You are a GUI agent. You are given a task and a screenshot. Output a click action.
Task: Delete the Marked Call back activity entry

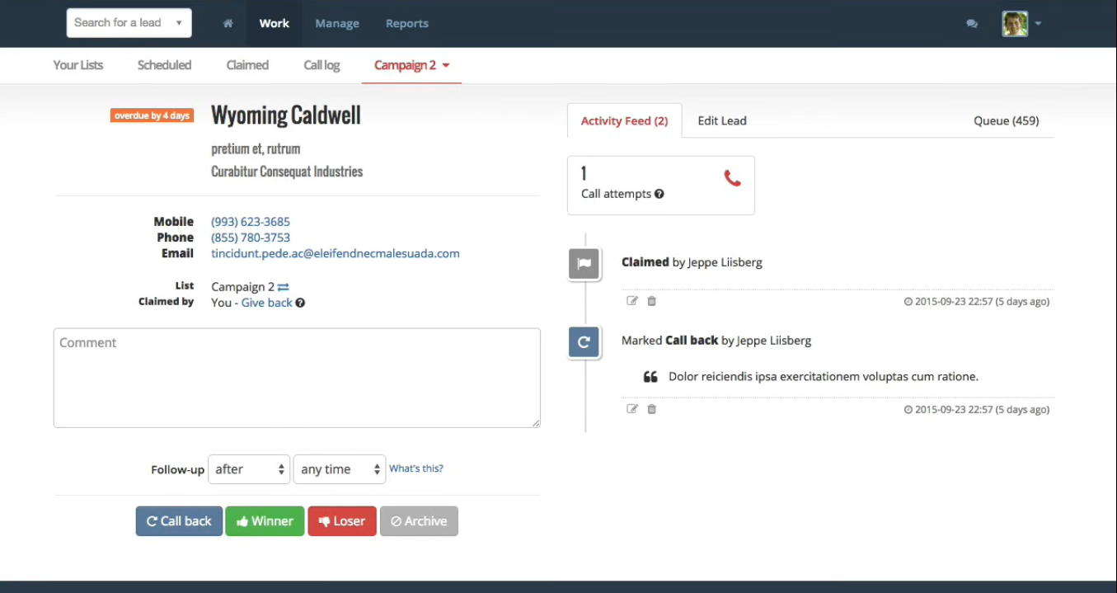tap(652, 409)
